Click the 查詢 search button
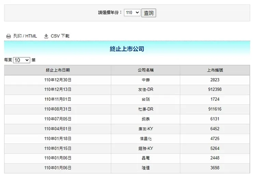 [x=149, y=13]
